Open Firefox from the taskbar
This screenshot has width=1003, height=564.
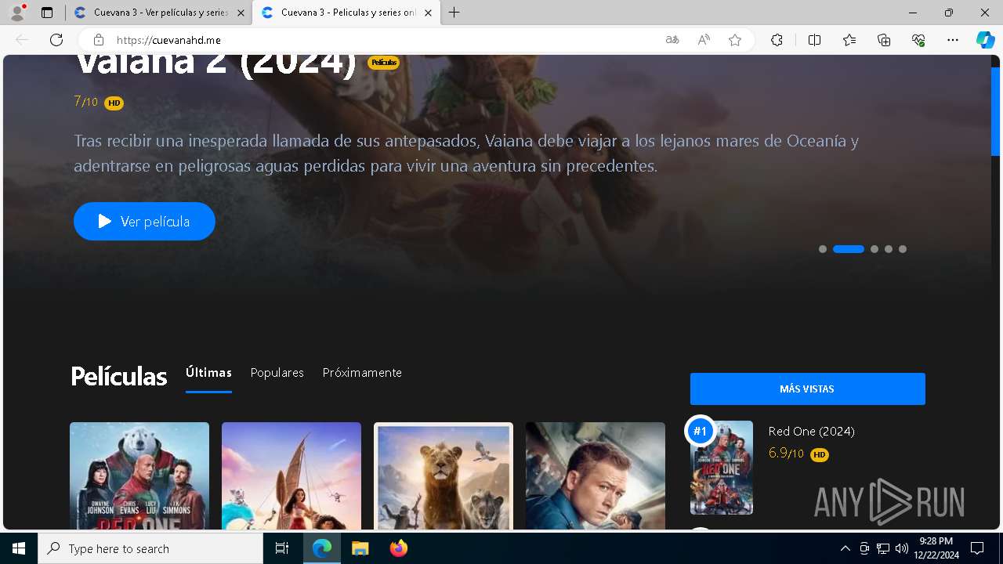[398, 548]
